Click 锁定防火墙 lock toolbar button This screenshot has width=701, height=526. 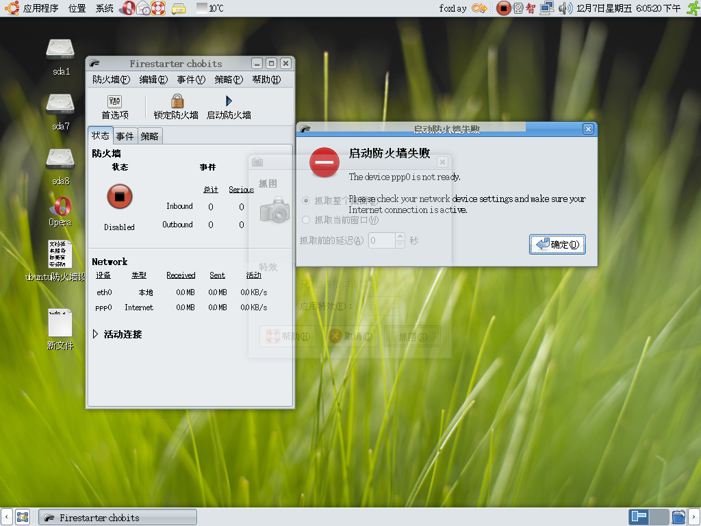point(176,108)
